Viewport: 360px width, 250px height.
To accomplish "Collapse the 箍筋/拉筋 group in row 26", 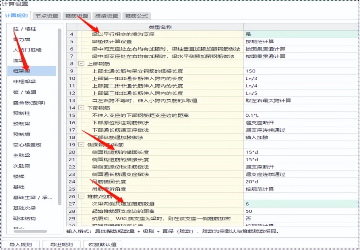I will (x=81, y=196).
